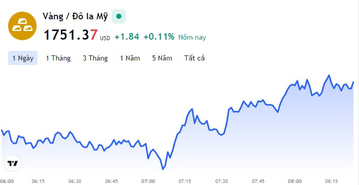Click the gold bars symbol logo
The width and height of the screenshot is (359, 185).
[x=22, y=26]
